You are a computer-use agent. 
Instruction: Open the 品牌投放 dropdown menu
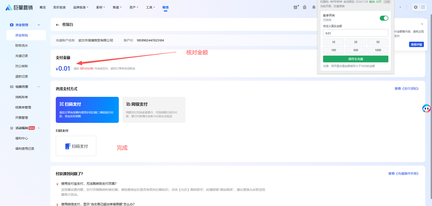point(81,7)
